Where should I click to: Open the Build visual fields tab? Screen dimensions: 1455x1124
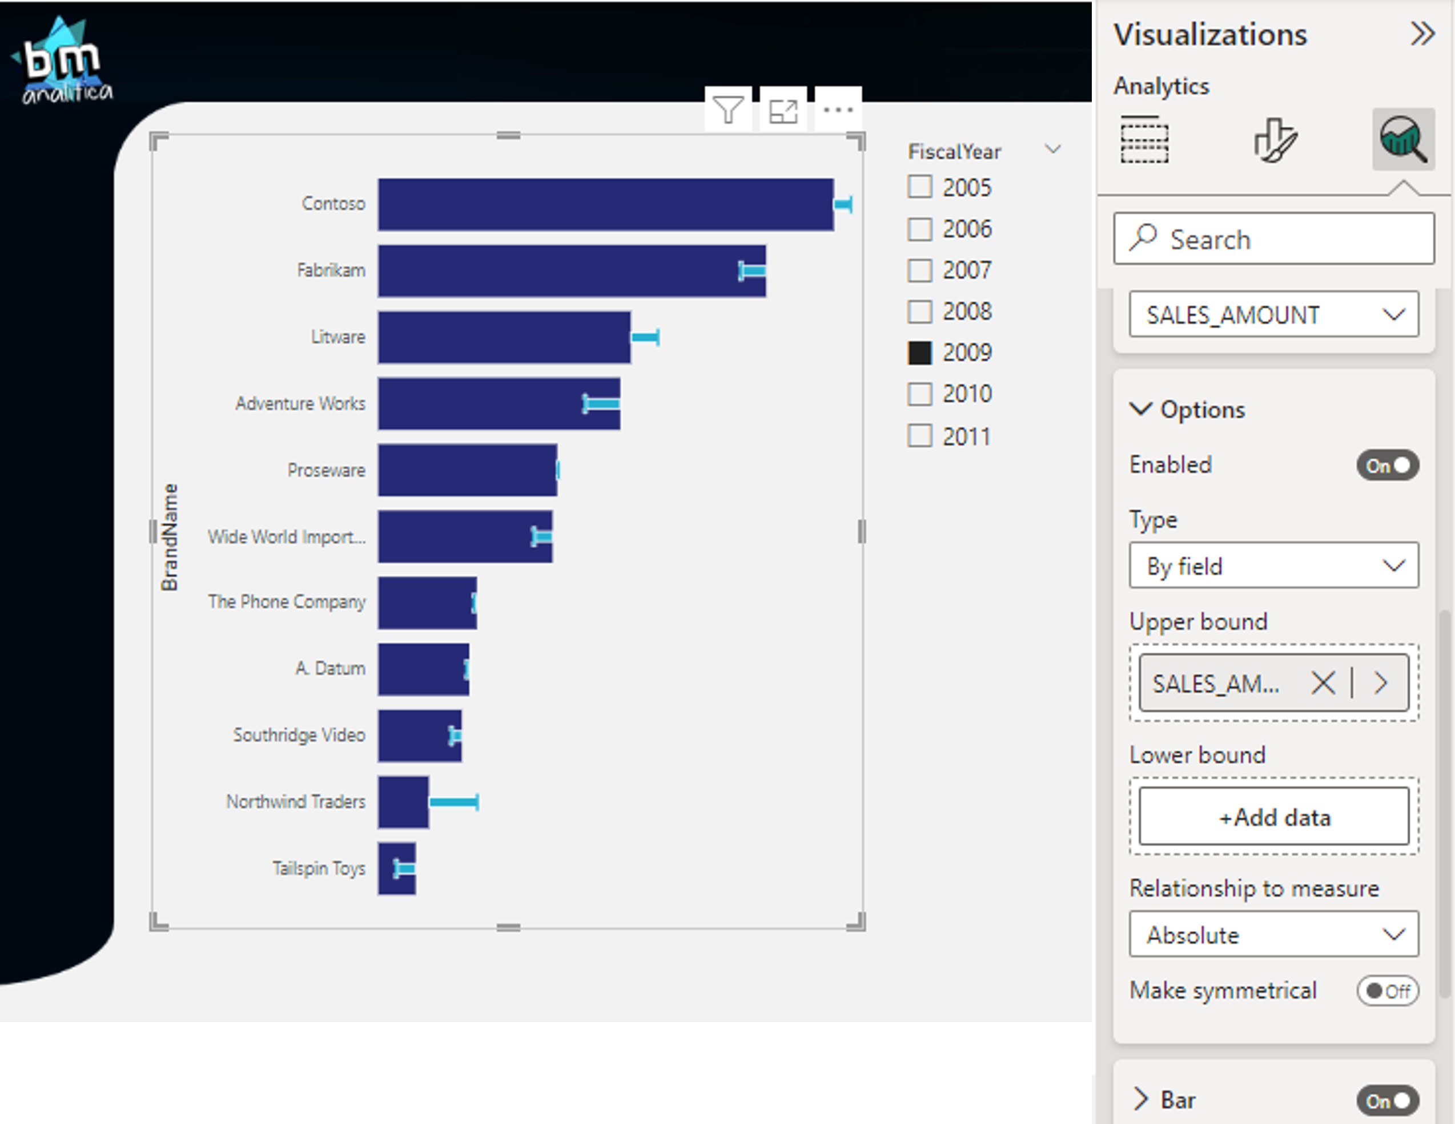pos(1144,139)
